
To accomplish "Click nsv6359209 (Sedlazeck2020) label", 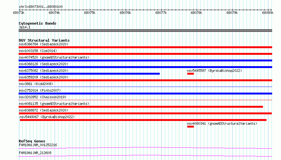I will [44, 77].
